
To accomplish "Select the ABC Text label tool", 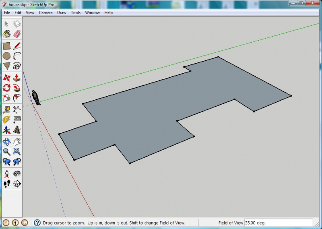I will pos(17,120).
